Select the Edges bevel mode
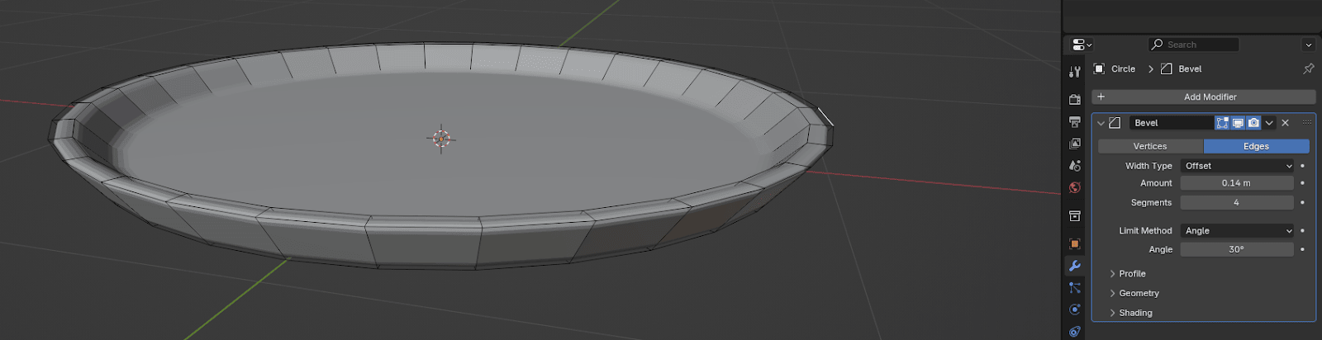The width and height of the screenshot is (1322, 340). (1256, 146)
